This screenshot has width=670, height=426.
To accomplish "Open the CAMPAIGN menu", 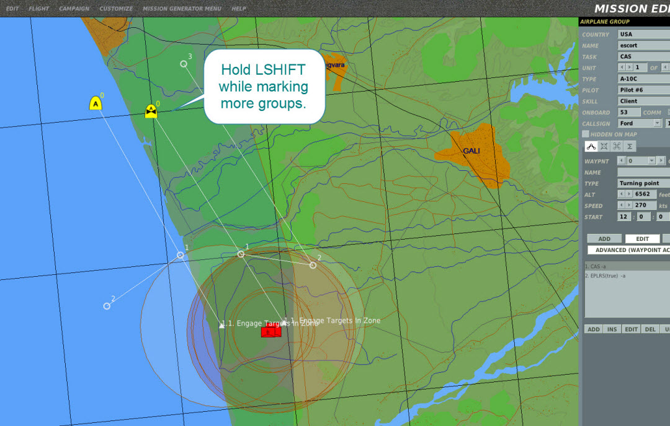I will tap(74, 9).
